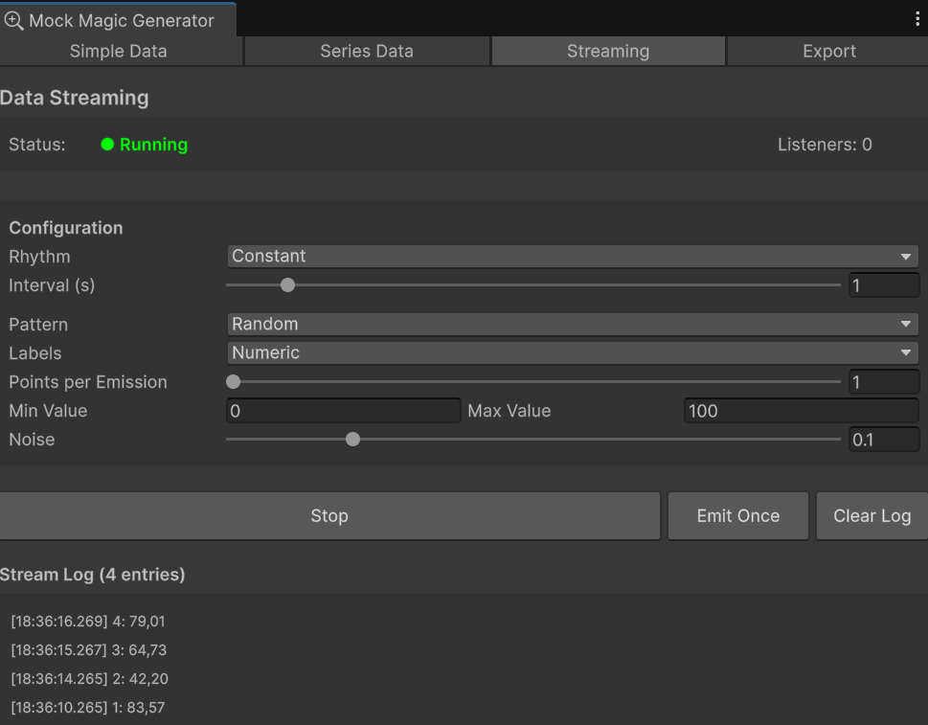Click the Noise value field showing 0.1

[x=884, y=440]
